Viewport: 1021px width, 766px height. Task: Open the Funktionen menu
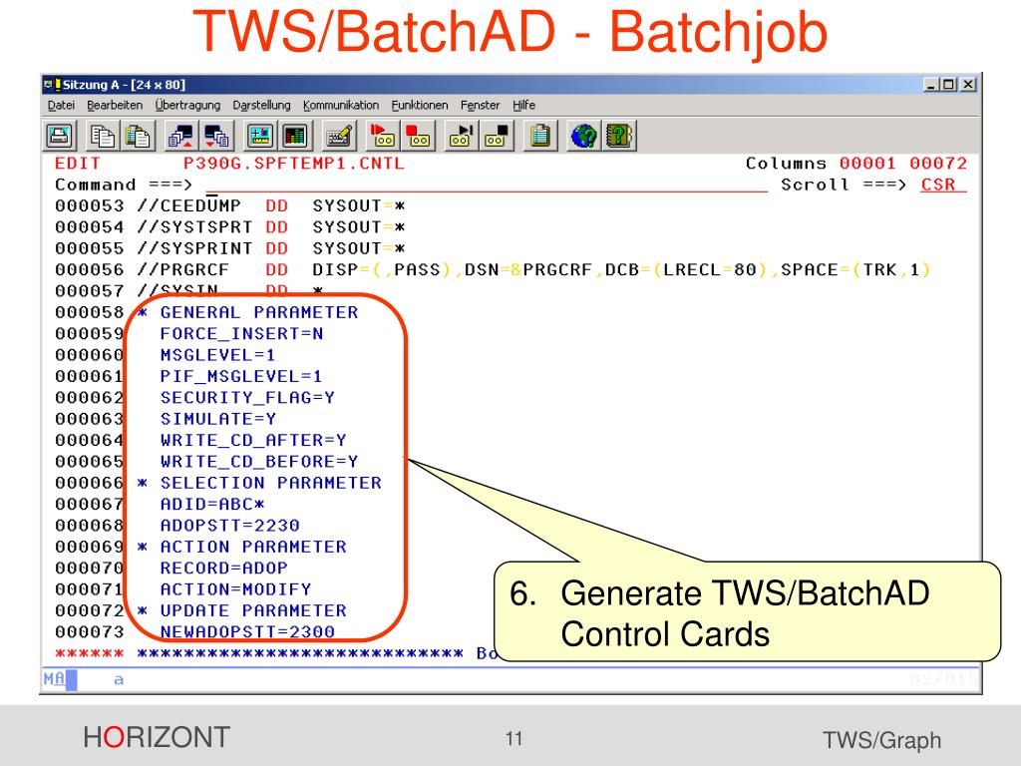pyautogui.click(x=420, y=105)
